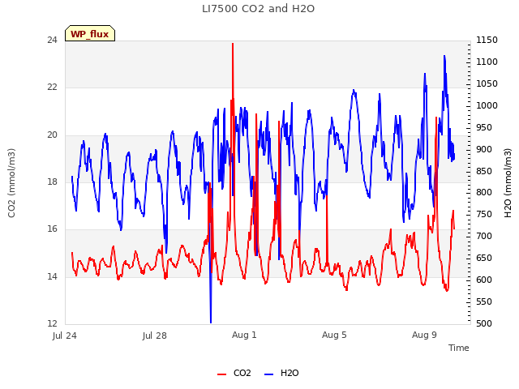The width and height of the screenshot is (519, 389).
Task: Click the 16 value on CO2 axis
Action: pos(52,229)
